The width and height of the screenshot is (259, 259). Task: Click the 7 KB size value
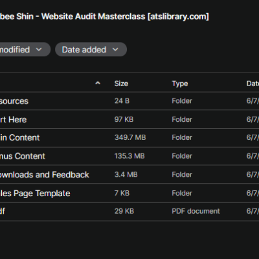[122, 193]
